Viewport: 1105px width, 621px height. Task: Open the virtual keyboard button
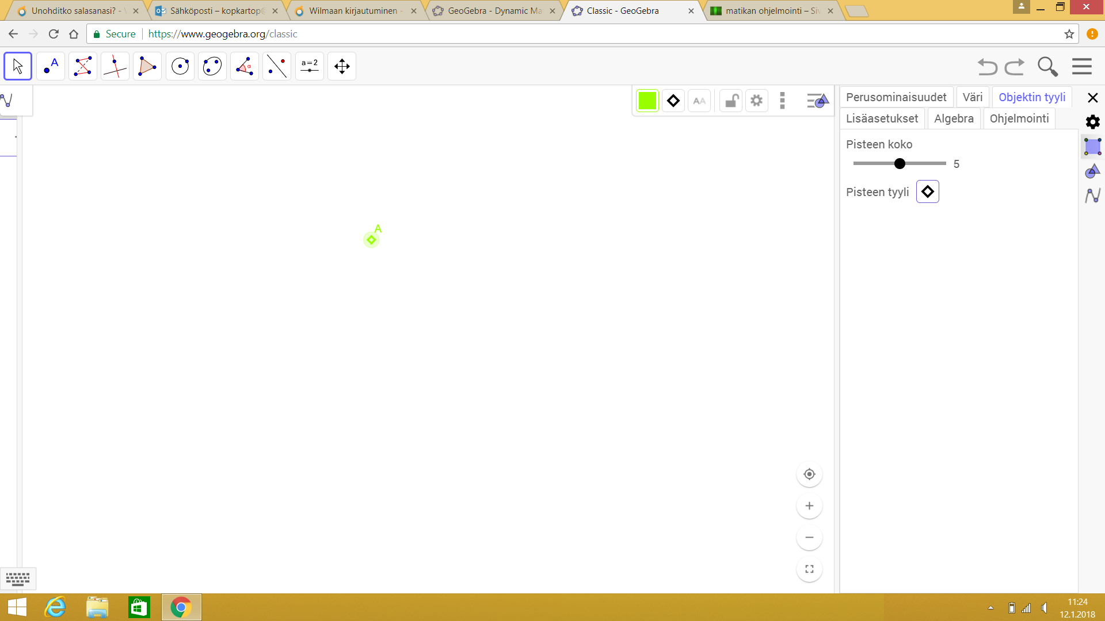18,578
